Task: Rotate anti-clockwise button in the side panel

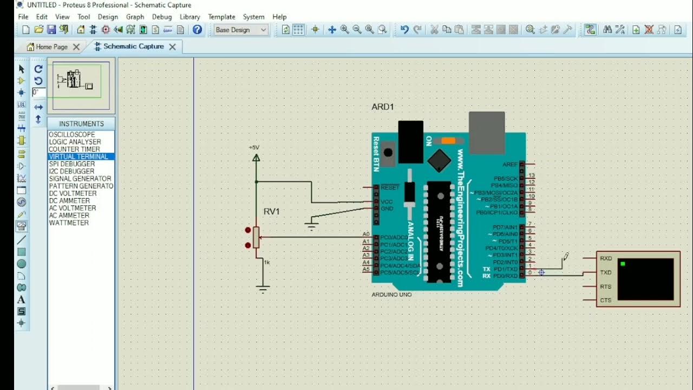Action: click(38, 81)
